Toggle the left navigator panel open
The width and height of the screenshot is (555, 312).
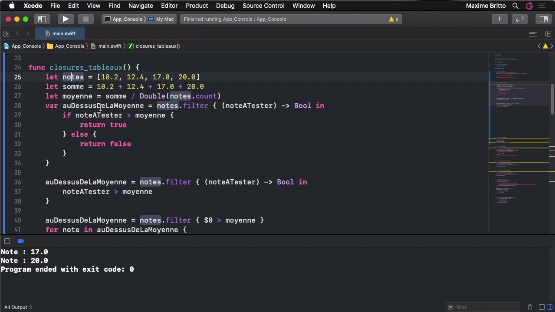pyautogui.click(x=42, y=19)
